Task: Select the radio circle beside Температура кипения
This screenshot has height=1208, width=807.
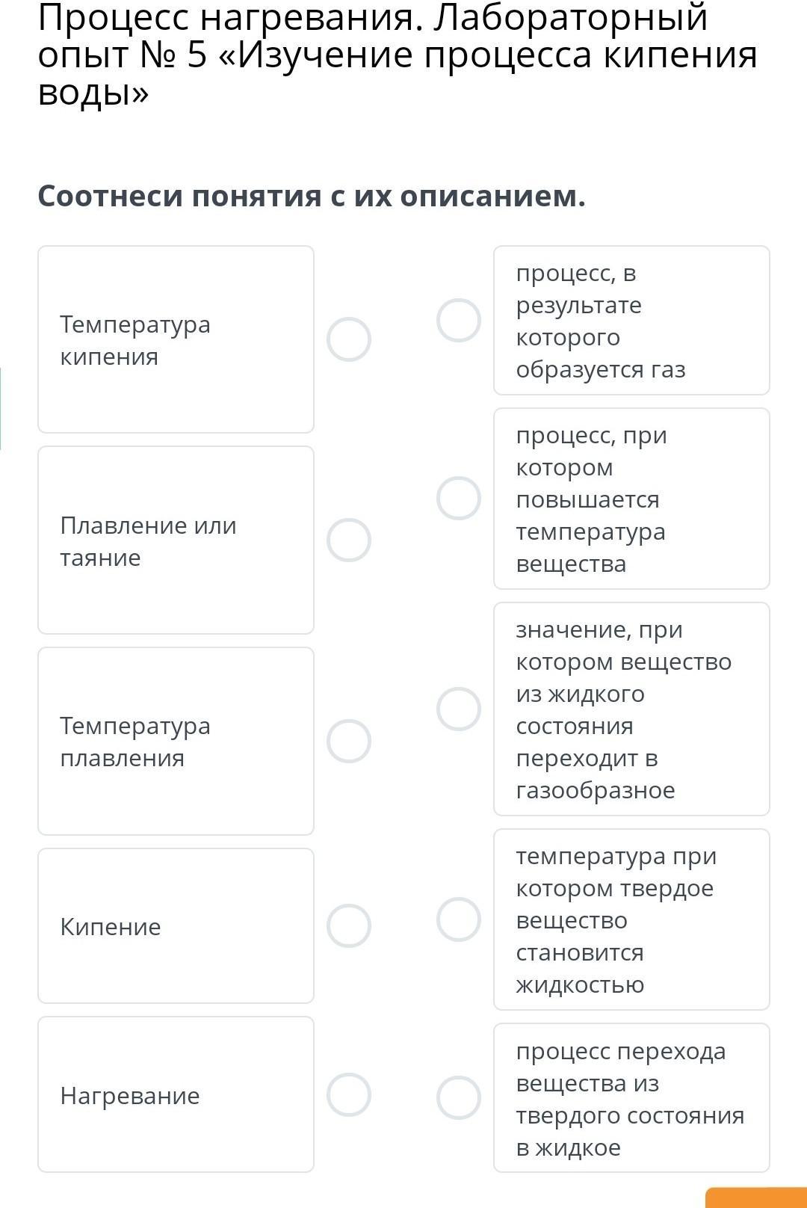Action: coord(349,339)
